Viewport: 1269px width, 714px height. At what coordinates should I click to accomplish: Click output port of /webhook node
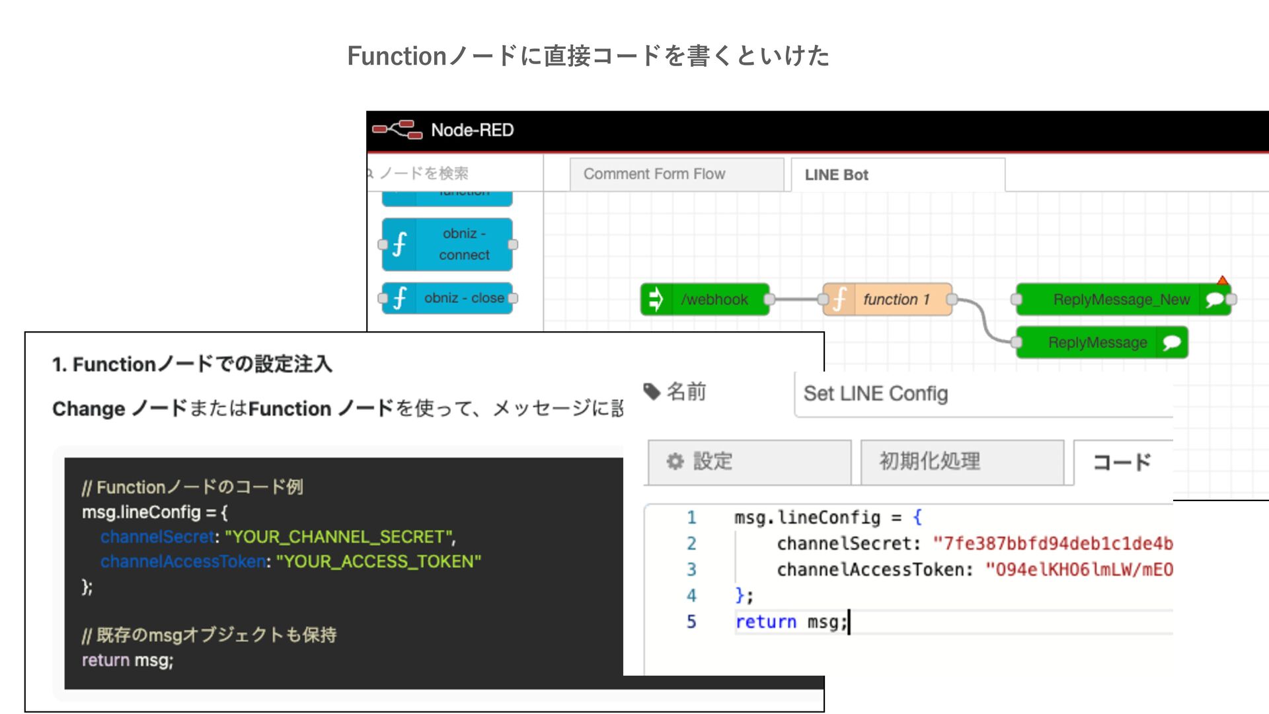[x=769, y=299]
